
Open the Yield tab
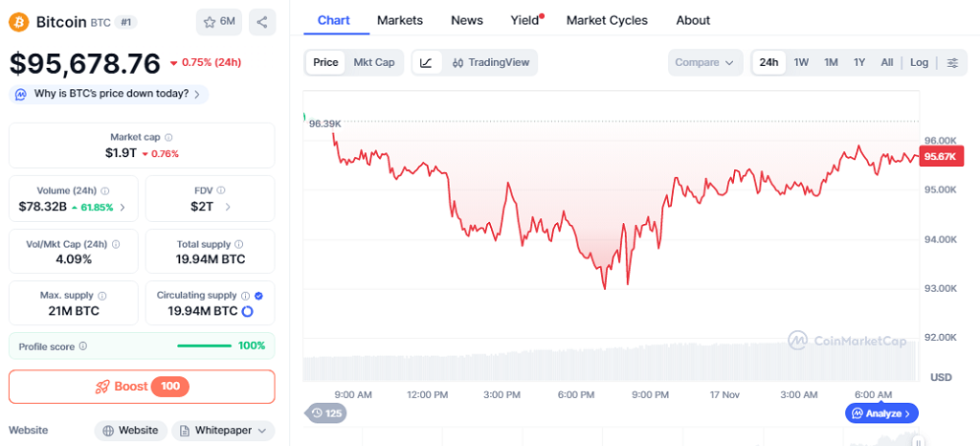[525, 21]
